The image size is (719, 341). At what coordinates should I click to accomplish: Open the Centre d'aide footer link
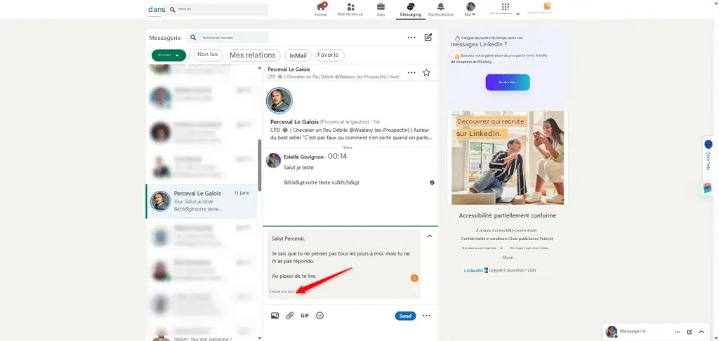tap(527, 230)
